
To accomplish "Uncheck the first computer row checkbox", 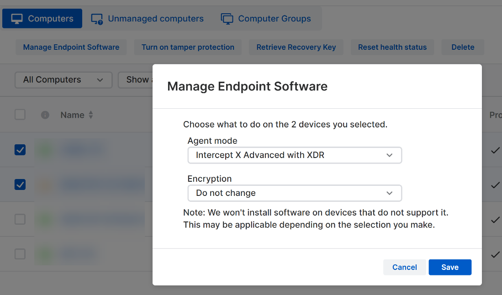I will 20,150.
